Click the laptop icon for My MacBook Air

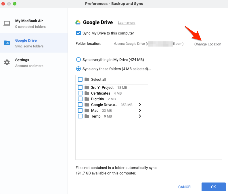click(x=7, y=23)
